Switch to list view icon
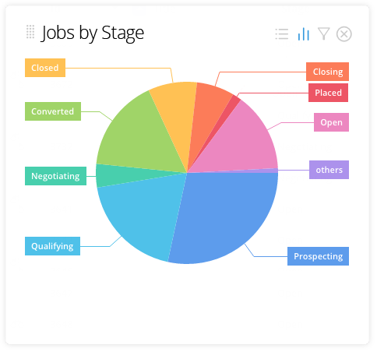The width and height of the screenshot is (377, 352). (282, 34)
